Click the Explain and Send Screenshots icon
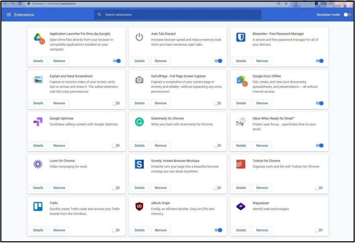 click(x=38, y=79)
